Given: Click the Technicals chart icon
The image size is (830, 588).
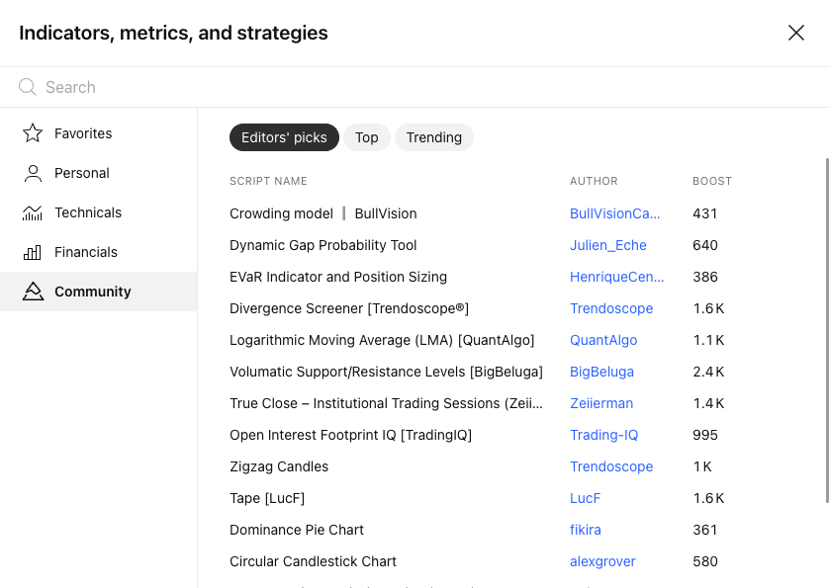Looking at the screenshot, I should 33,212.
